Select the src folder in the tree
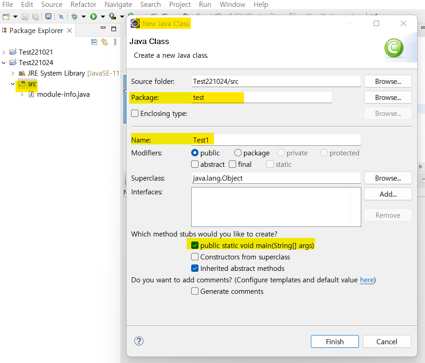 click(32, 84)
